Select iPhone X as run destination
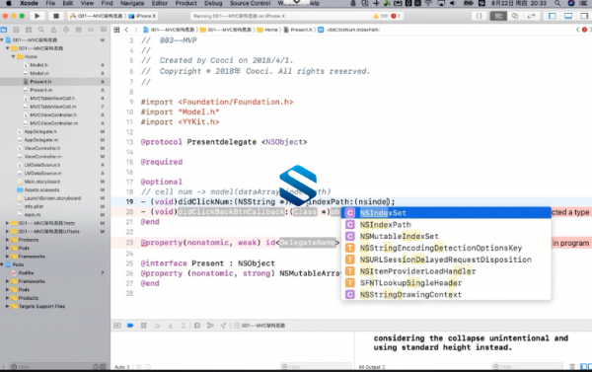 [143, 16]
